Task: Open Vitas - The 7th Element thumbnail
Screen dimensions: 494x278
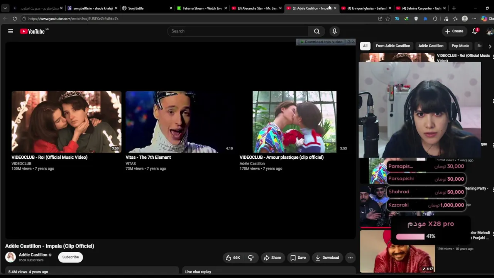Action: 180,122
